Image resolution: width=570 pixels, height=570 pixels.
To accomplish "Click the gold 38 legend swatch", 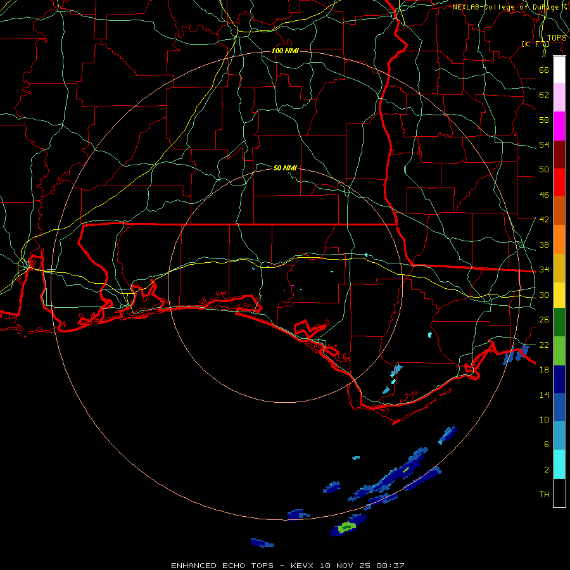I will (x=559, y=268).
